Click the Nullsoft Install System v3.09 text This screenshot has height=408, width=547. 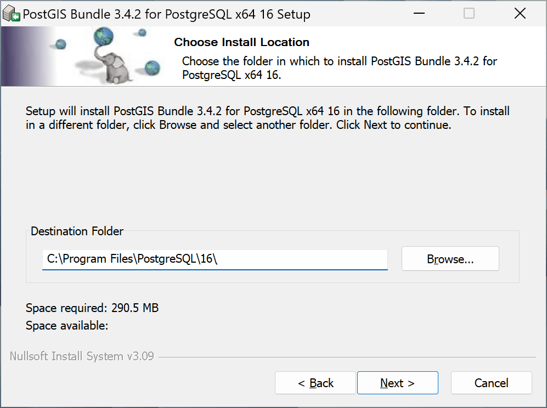click(82, 356)
